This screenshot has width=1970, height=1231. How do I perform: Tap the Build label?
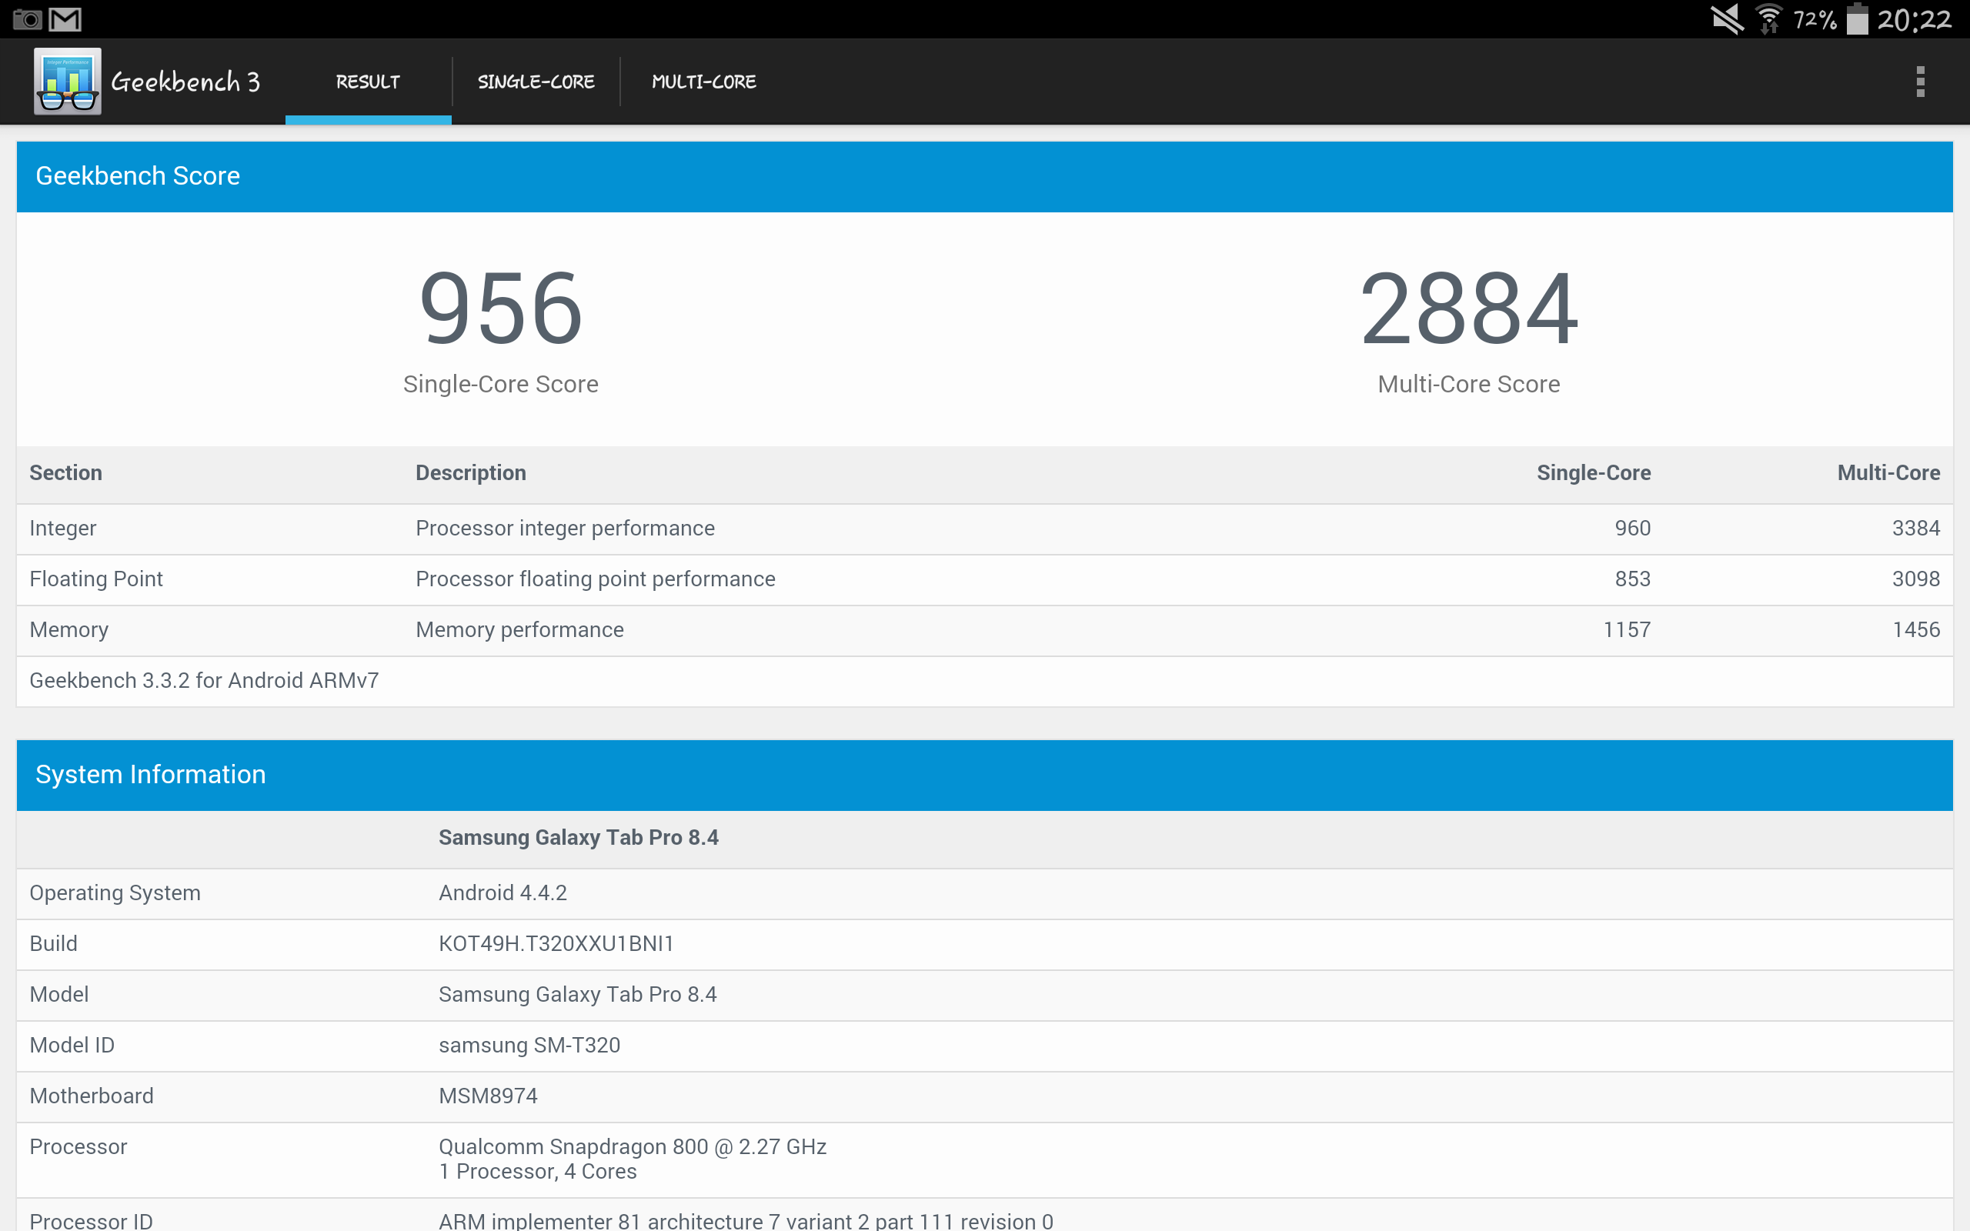pos(53,943)
